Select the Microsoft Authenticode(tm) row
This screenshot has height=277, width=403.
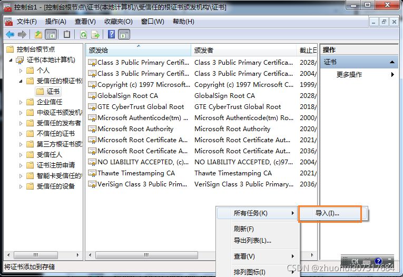click(x=202, y=118)
